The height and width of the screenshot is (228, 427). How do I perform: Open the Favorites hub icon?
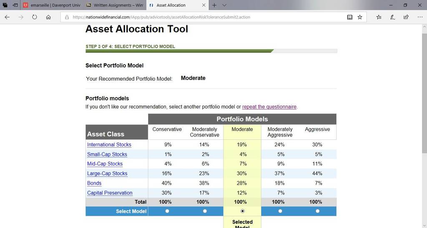(379, 17)
